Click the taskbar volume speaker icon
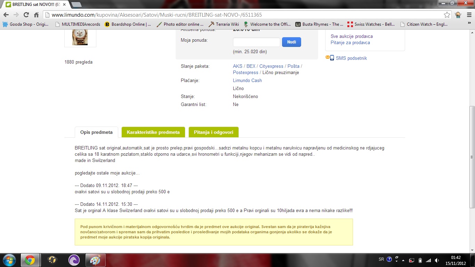The image size is (475, 267). (x=437, y=260)
